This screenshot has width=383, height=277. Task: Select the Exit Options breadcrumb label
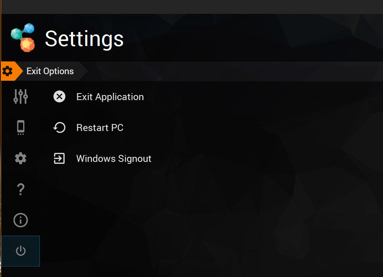click(50, 71)
